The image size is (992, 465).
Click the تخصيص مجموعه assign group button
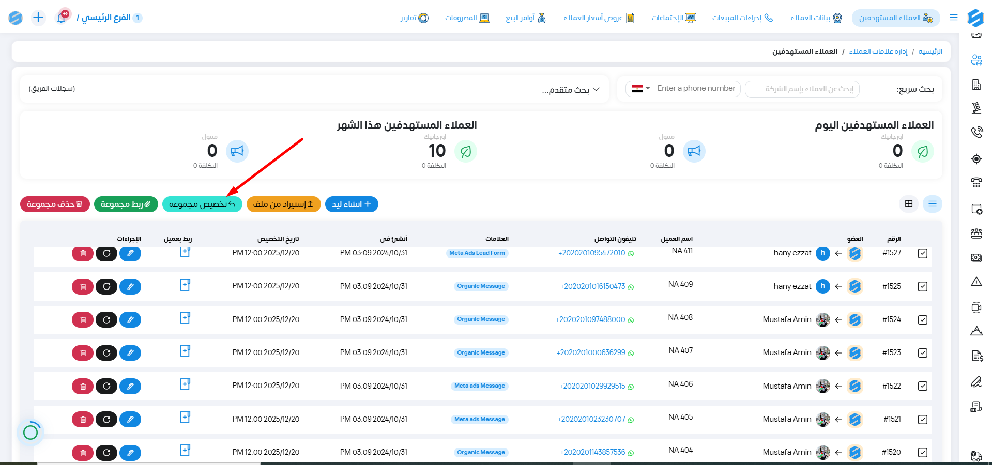click(x=202, y=204)
